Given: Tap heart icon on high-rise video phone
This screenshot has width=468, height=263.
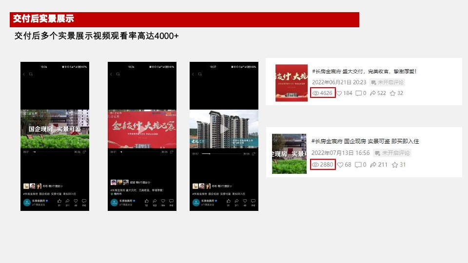Looking at the screenshot, I should (245, 201).
